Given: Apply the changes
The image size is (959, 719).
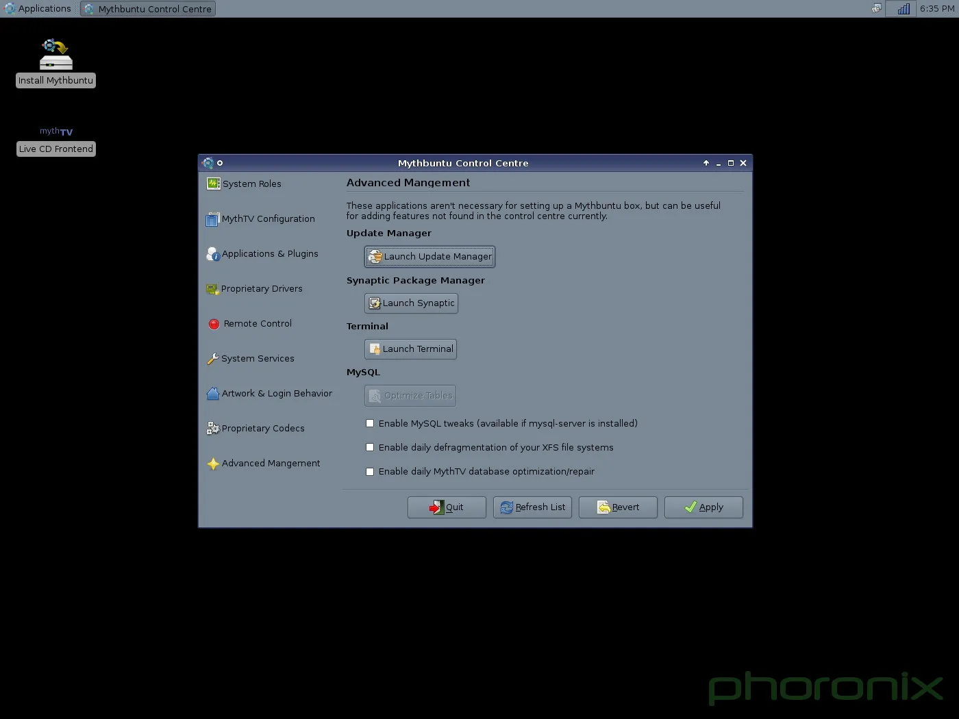Looking at the screenshot, I should (703, 507).
